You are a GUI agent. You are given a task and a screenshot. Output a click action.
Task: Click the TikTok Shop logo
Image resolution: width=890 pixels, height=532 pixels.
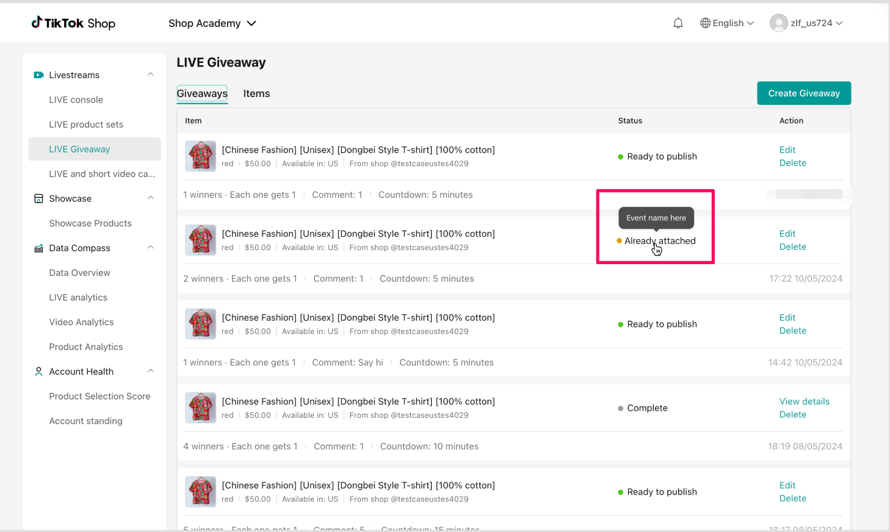pos(73,23)
